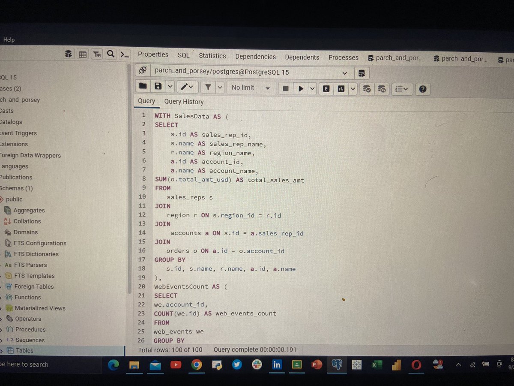Open execute options dropdown arrow

(x=312, y=89)
